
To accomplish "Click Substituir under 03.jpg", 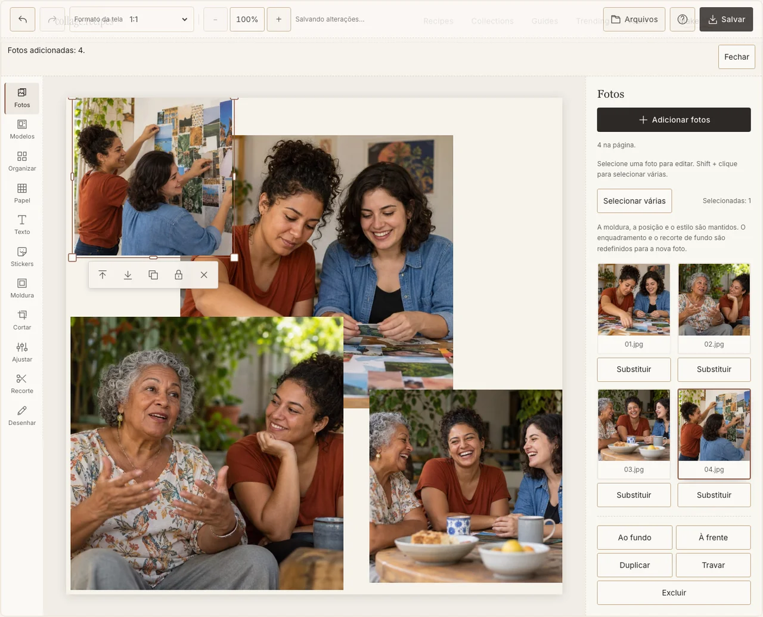I will tap(634, 495).
